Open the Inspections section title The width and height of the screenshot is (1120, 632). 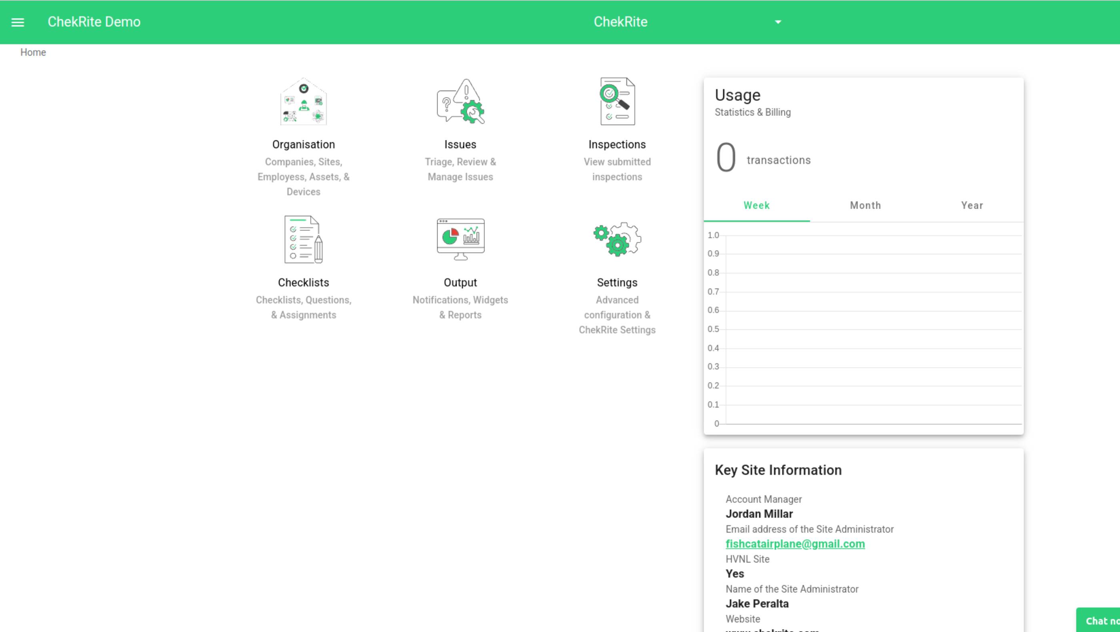(617, 145)
